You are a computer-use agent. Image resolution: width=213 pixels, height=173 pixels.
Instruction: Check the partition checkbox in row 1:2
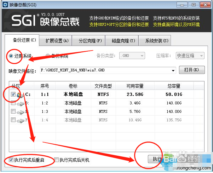(13, 103)
